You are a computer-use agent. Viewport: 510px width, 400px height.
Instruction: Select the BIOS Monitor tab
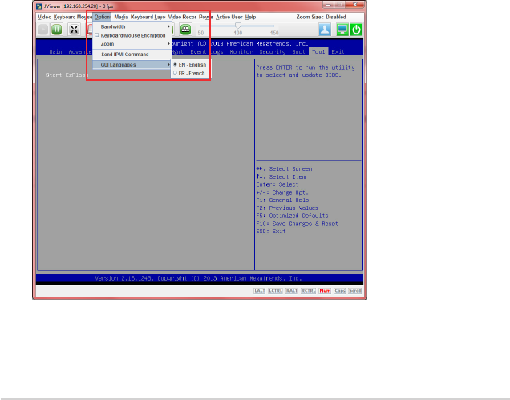pyautogui.click(x=241, y=52)
